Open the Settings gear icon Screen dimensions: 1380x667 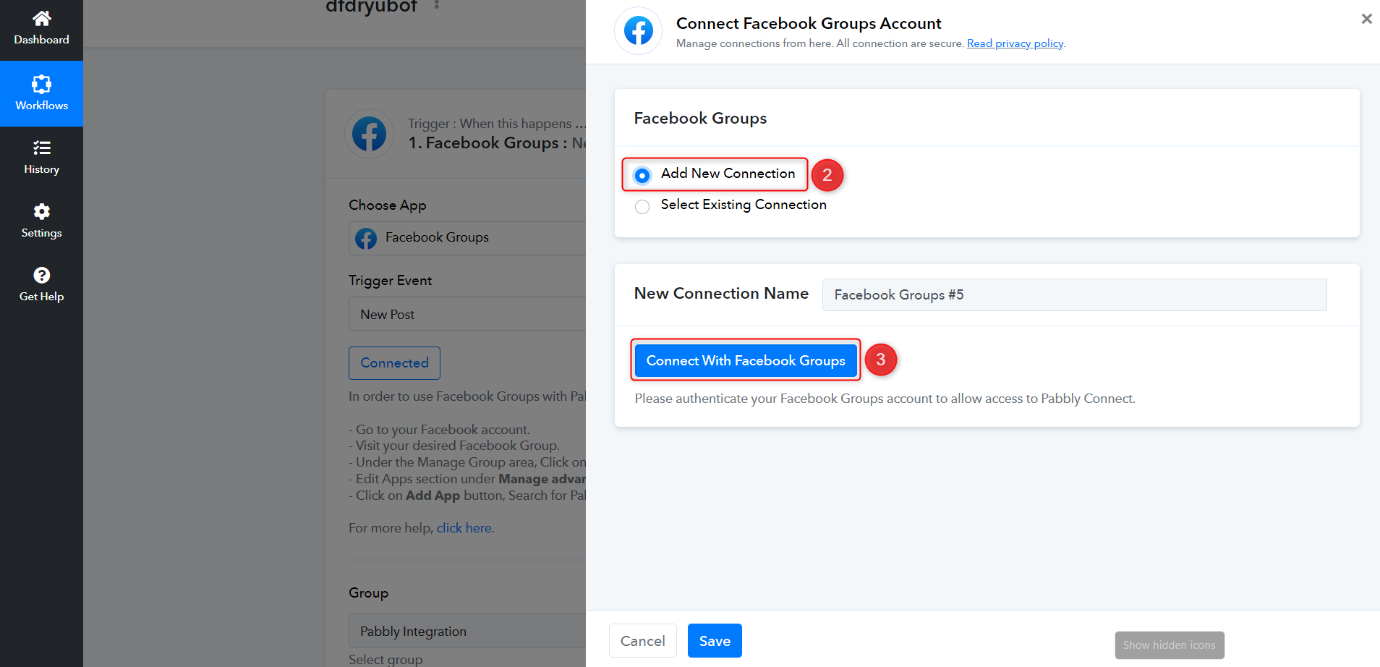(41, 211)
